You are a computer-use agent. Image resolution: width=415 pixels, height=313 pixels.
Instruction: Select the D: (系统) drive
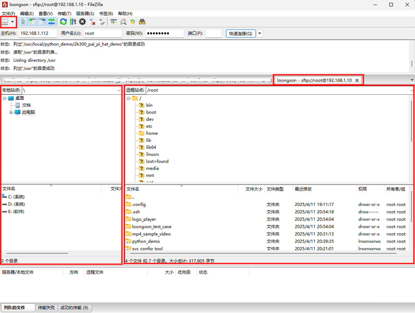pos(16,204)
